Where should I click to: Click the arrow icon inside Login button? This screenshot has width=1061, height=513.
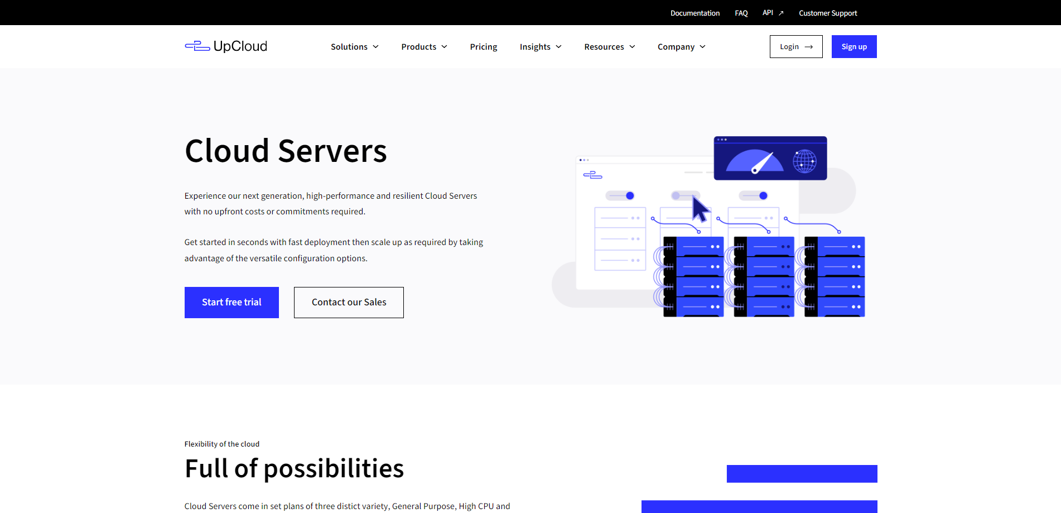[809, 47]
